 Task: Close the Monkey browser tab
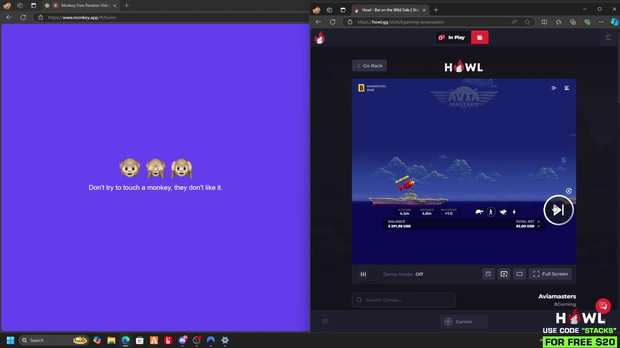click(115, 5)
